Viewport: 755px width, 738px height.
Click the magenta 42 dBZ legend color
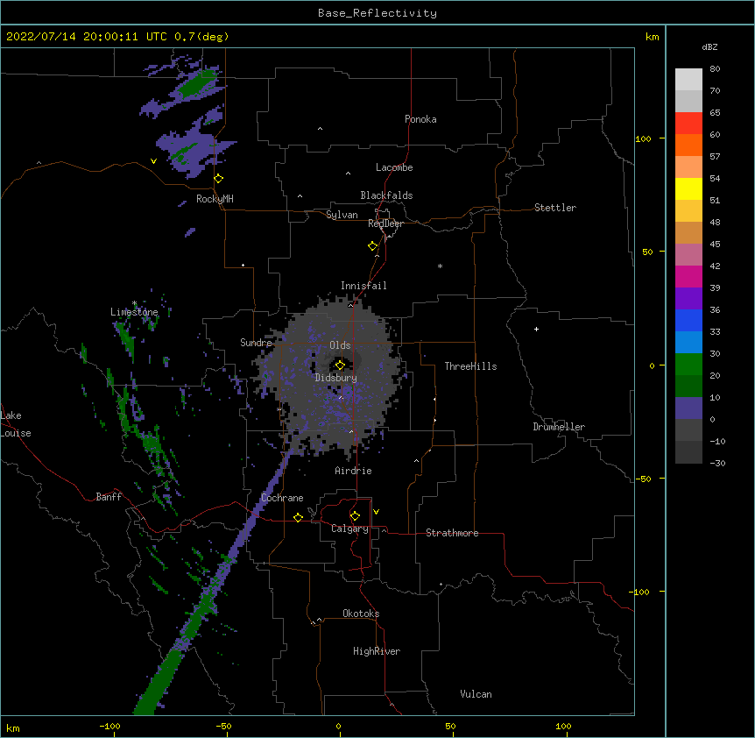coord(688,276)
